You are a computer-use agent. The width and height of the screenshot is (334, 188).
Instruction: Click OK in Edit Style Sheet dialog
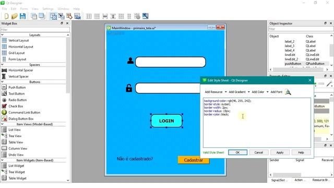pos(238,152)
